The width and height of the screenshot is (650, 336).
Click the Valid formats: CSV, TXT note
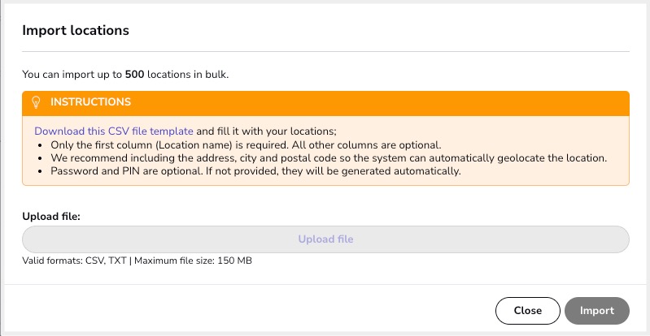tap(75, 261)
